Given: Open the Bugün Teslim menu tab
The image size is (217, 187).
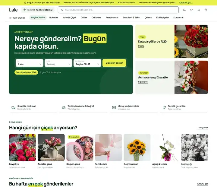Looking at the screenshot, I should (38, 17).
